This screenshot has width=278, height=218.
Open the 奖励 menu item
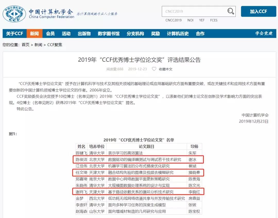pos(155,34)
